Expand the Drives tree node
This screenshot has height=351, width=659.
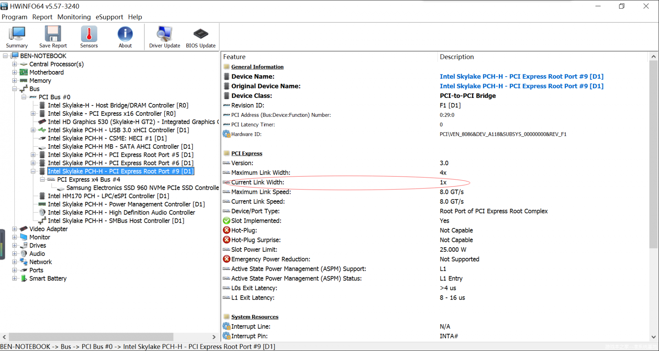pyautogui.click(x=15, y=245)
